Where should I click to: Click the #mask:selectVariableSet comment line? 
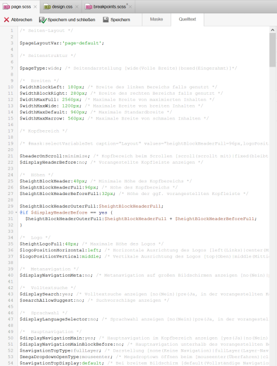(144, 143)
